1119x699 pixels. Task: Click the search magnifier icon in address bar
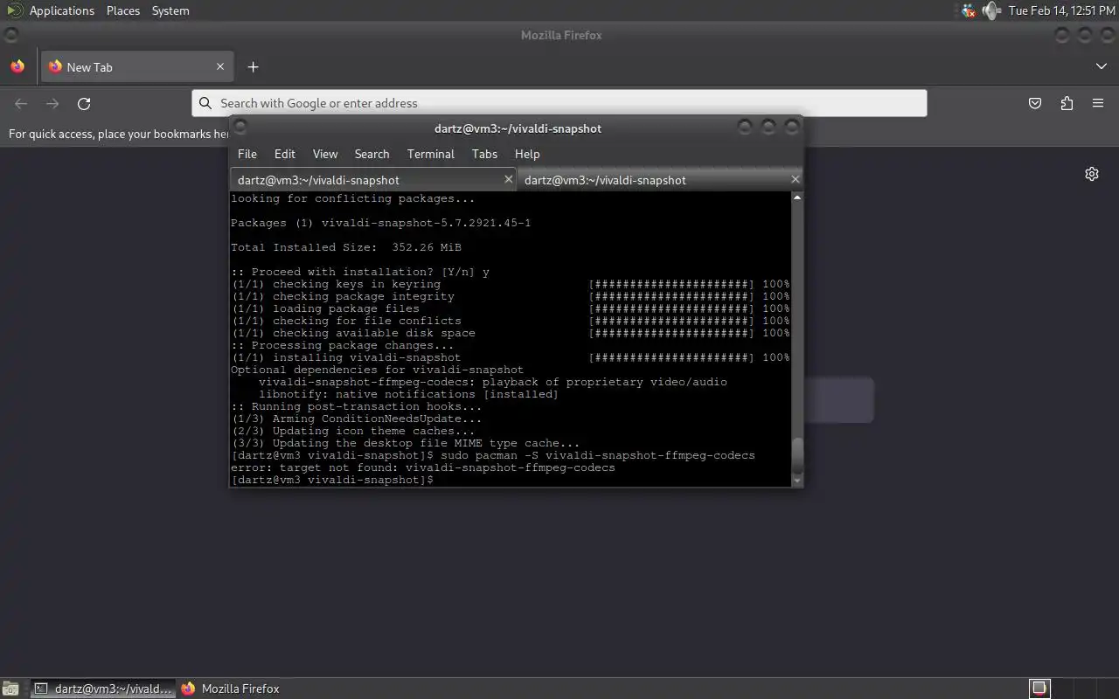click(205, 103)
